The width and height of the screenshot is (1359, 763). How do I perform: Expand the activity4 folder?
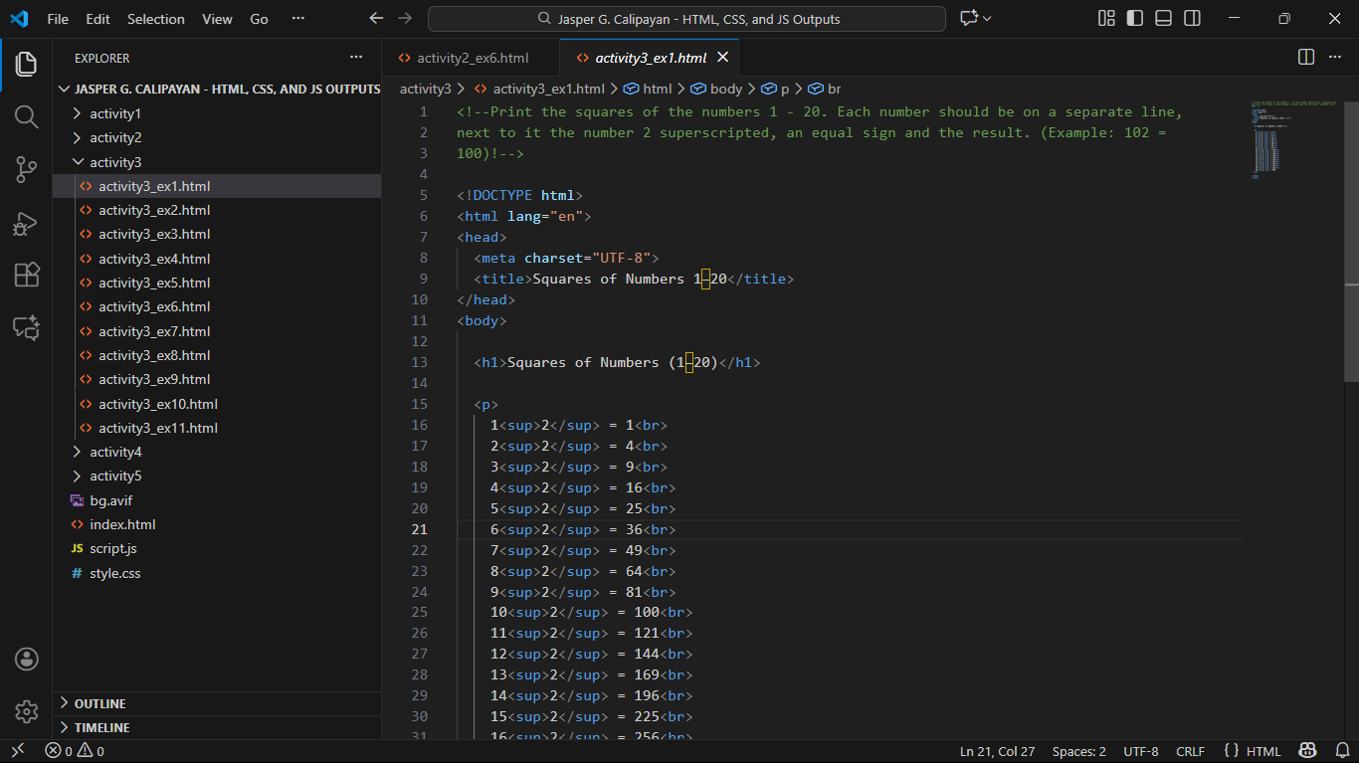(x=115, y=452)
